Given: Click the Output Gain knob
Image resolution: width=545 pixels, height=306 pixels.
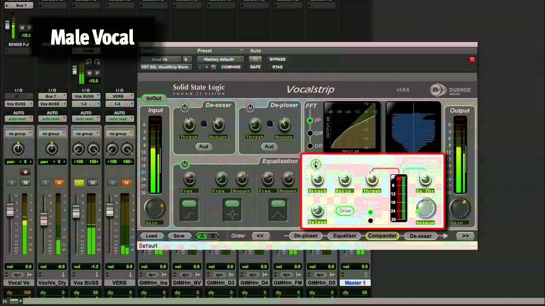Looking at the screenshot, I should pos(459,208).
